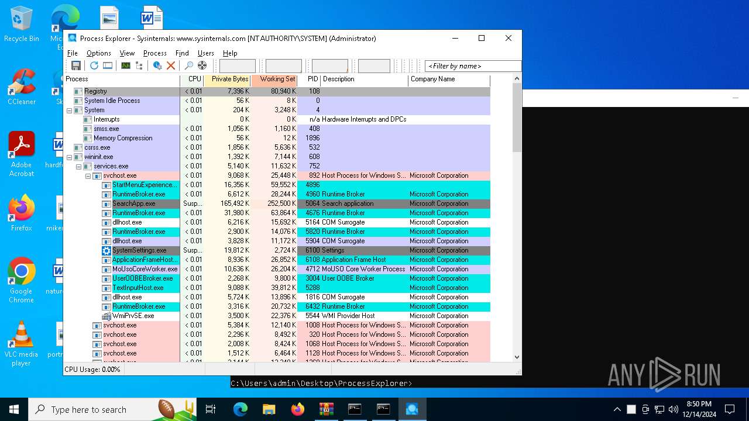Image resolution: width=749 pixels, height=421 pixels.
Task: Open Microsoft Edge from the taskbar
Action: pos(240,409)
